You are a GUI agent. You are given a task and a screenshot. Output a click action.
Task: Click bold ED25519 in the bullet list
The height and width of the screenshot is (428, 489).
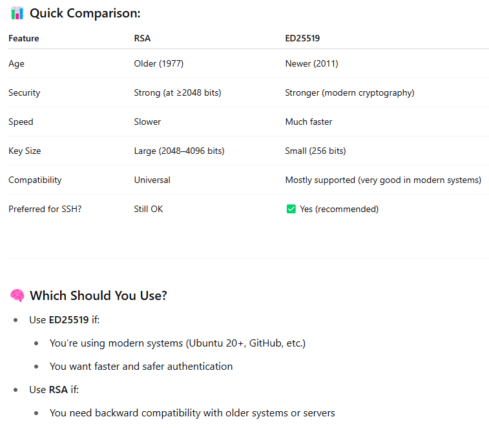pos(68,319)
